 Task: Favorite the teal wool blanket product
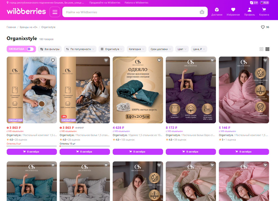click(159, 60)
